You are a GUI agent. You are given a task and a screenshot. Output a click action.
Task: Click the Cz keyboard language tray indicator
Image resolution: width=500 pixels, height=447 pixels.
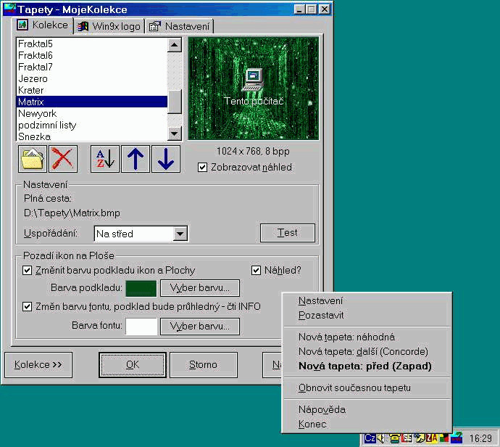tap(370, 438)
